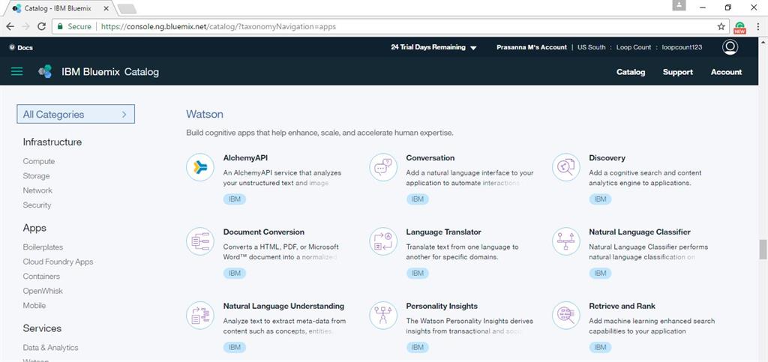Open the Catalog header menu
Screen dimensions: 768x362
coord(630,72)
